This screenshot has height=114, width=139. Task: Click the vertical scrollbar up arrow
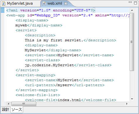pos(132,10)
